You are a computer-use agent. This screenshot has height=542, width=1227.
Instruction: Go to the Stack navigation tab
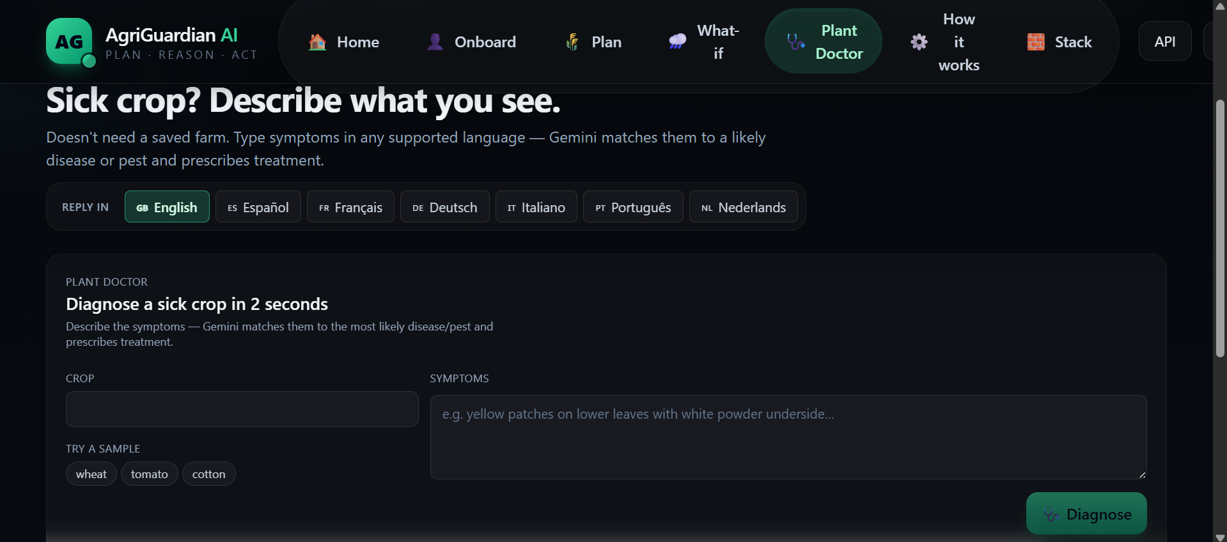click(x=1059, y=42)
